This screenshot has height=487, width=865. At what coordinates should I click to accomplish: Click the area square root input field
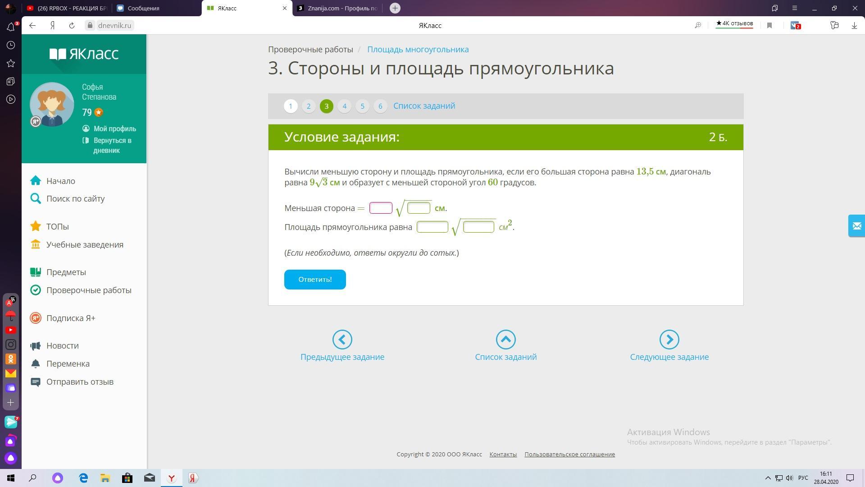[x=478, y=227]
